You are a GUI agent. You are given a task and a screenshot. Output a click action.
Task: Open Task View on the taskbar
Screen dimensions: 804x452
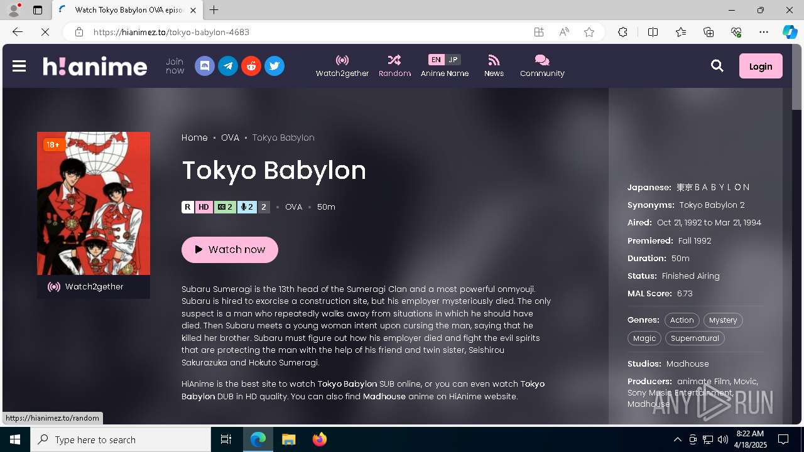[226, 439]
